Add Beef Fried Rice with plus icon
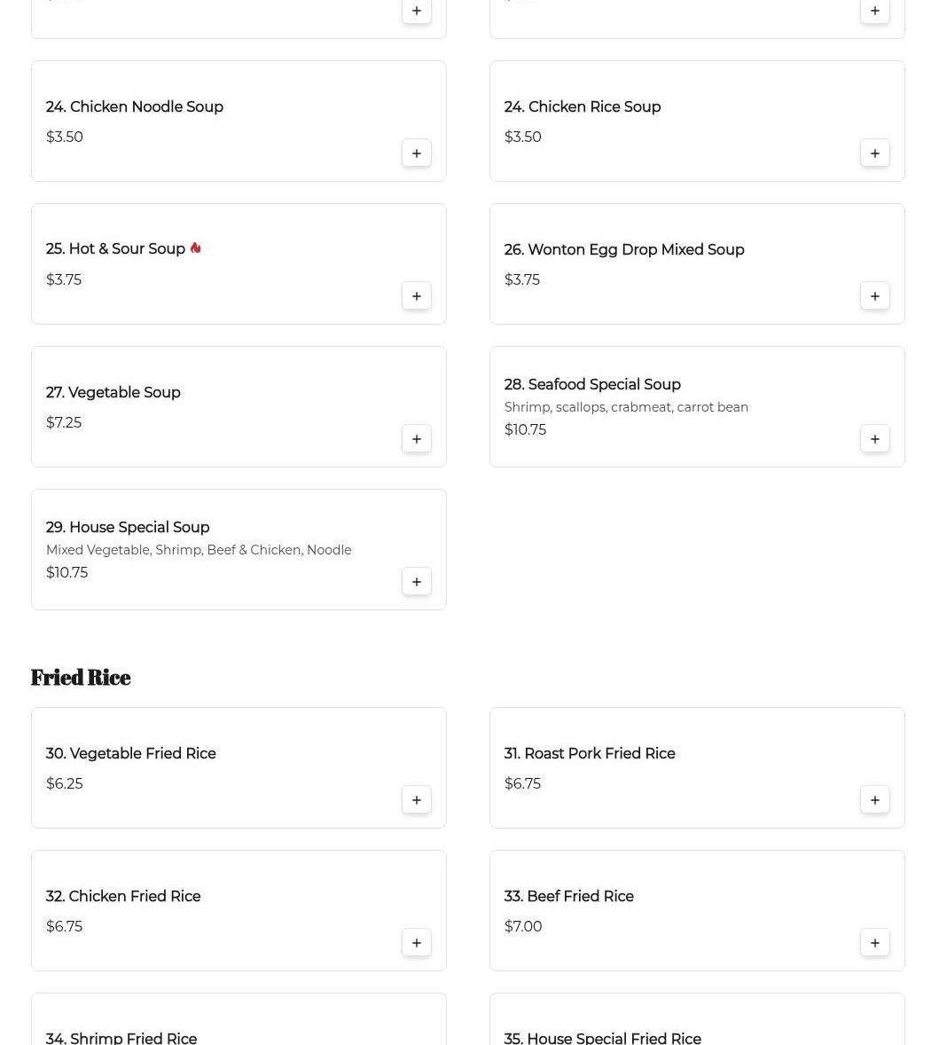 (874, 942)
